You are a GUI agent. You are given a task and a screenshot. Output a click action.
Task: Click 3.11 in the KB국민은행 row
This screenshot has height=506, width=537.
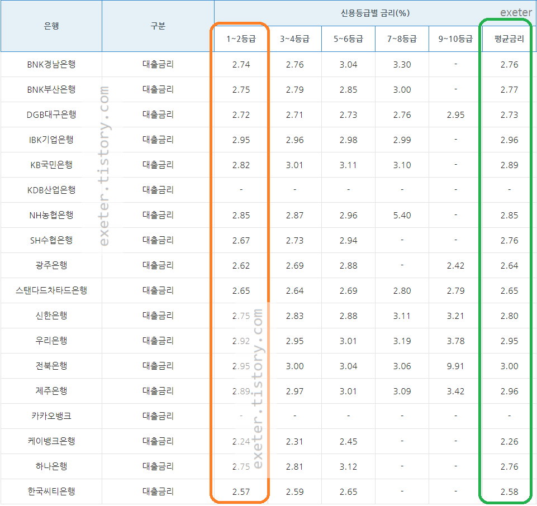tap(348, 165)
